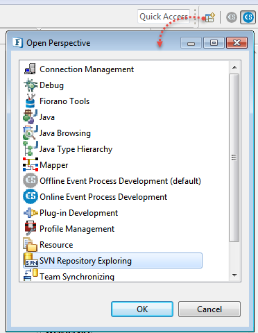Click the list scrollbar down arrow

(234, 275)
